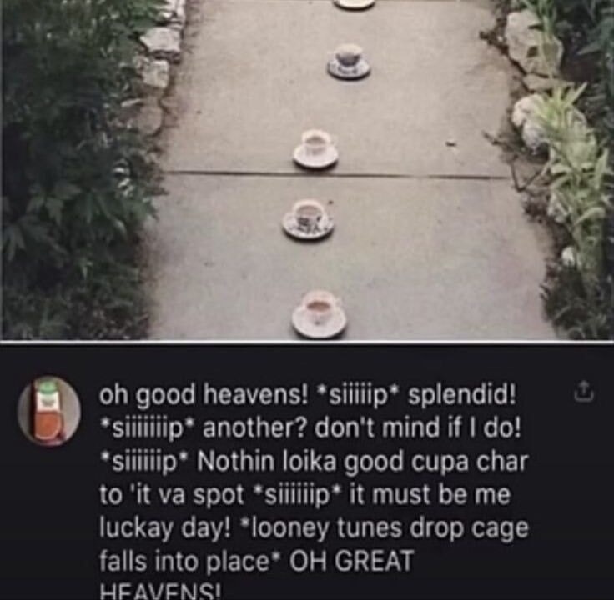
Task: Open the commenter's profile avatar
Action: click(49, 410)
